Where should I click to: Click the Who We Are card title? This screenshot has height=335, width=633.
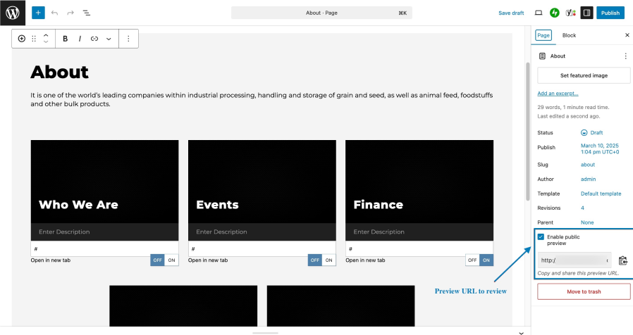pos(78,205)
